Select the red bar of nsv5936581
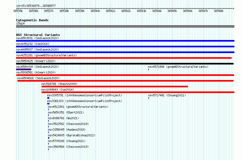This screenshot has height=160, width=242. click(125, 75)
